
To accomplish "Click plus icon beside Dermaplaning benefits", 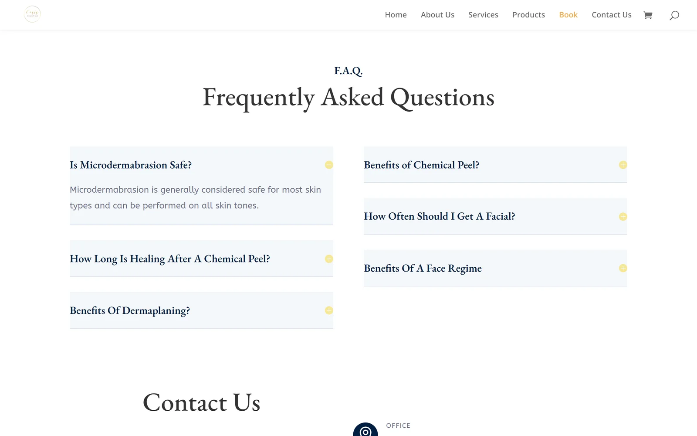I will click(329, 310).
